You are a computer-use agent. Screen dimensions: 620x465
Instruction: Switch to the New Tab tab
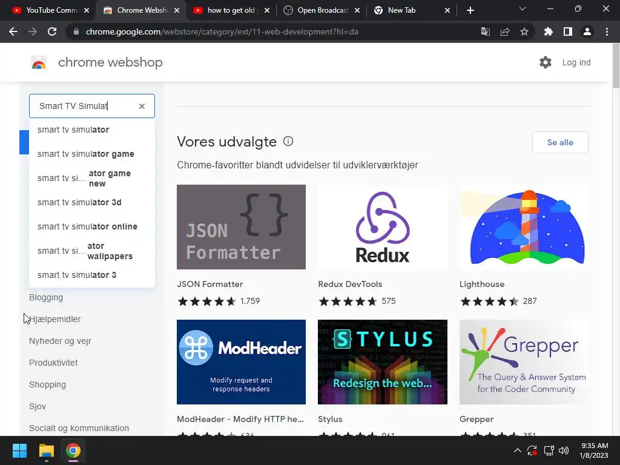coord(407,10)
